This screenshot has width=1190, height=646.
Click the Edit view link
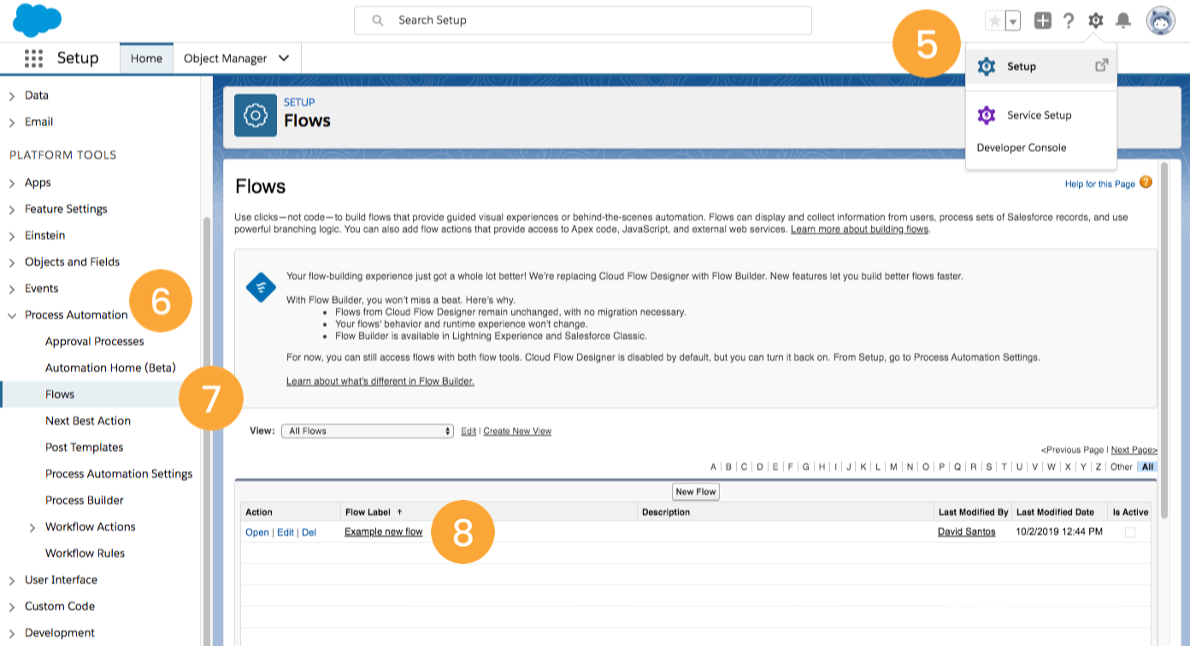pyautogui.click(x=468, y=432)
